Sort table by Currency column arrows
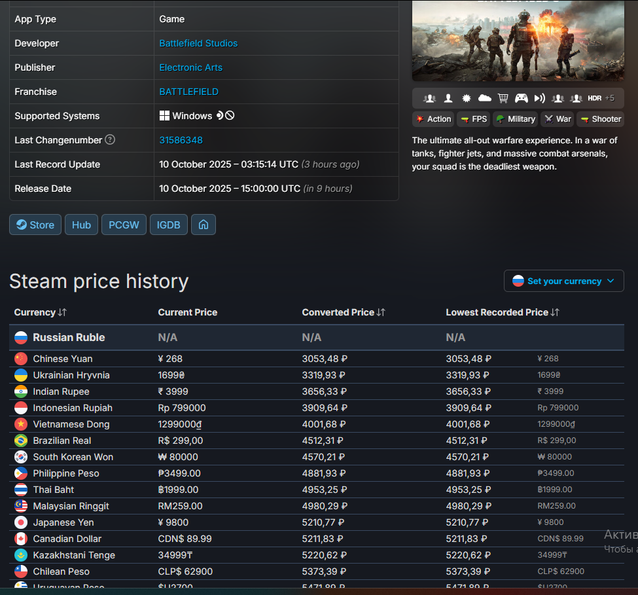The image size is (638, 595). [x=62, y=312]
